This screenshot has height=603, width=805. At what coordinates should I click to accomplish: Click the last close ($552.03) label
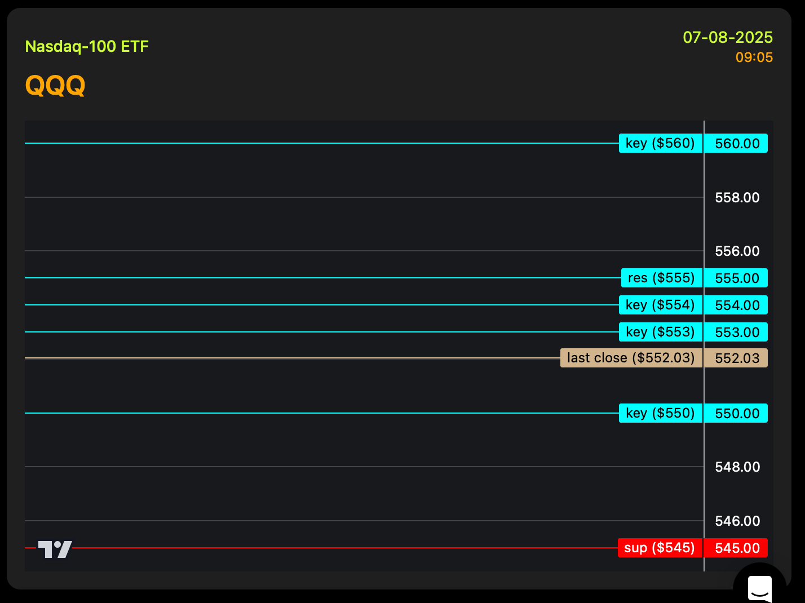tap(631, 358)
